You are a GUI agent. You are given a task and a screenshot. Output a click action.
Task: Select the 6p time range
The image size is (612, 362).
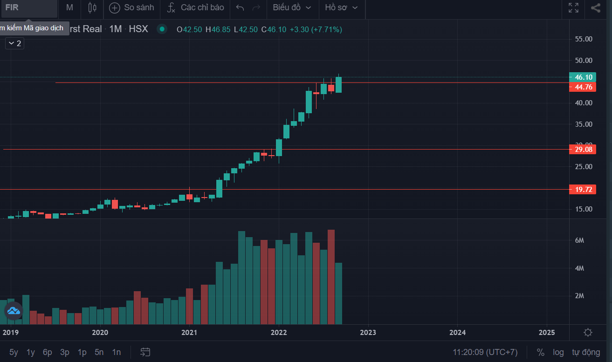(48, 352)
